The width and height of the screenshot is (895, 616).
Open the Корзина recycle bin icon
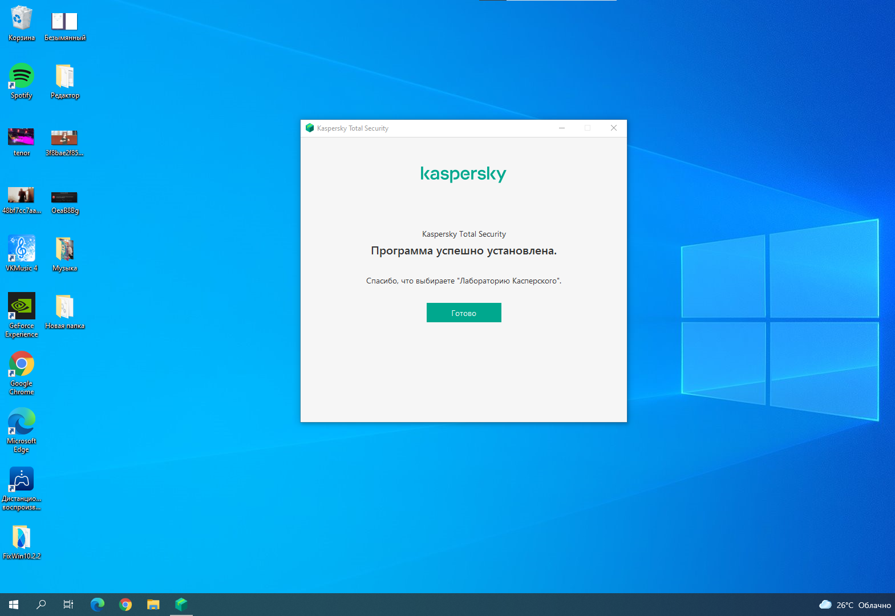tap(22, 23)
